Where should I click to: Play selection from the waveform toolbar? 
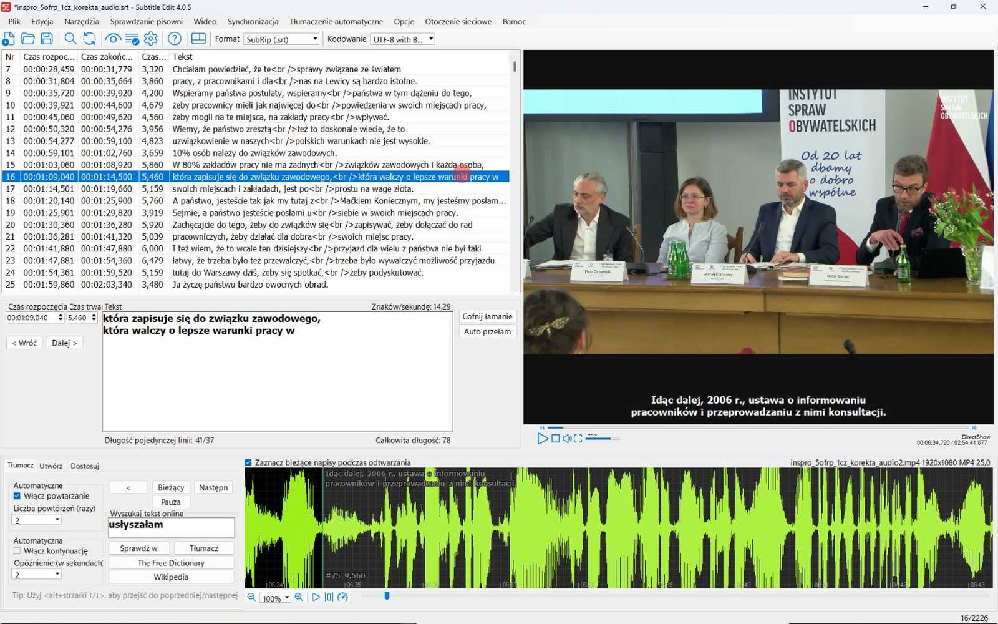coord(316,597)
